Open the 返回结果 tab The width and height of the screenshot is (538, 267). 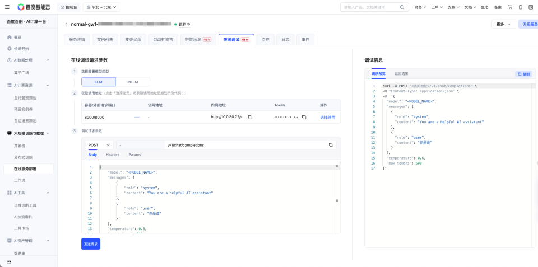pyautogui.click(x=401, y=74)
